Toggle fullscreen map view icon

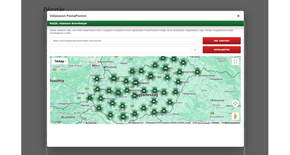click(x=235, y=62)
